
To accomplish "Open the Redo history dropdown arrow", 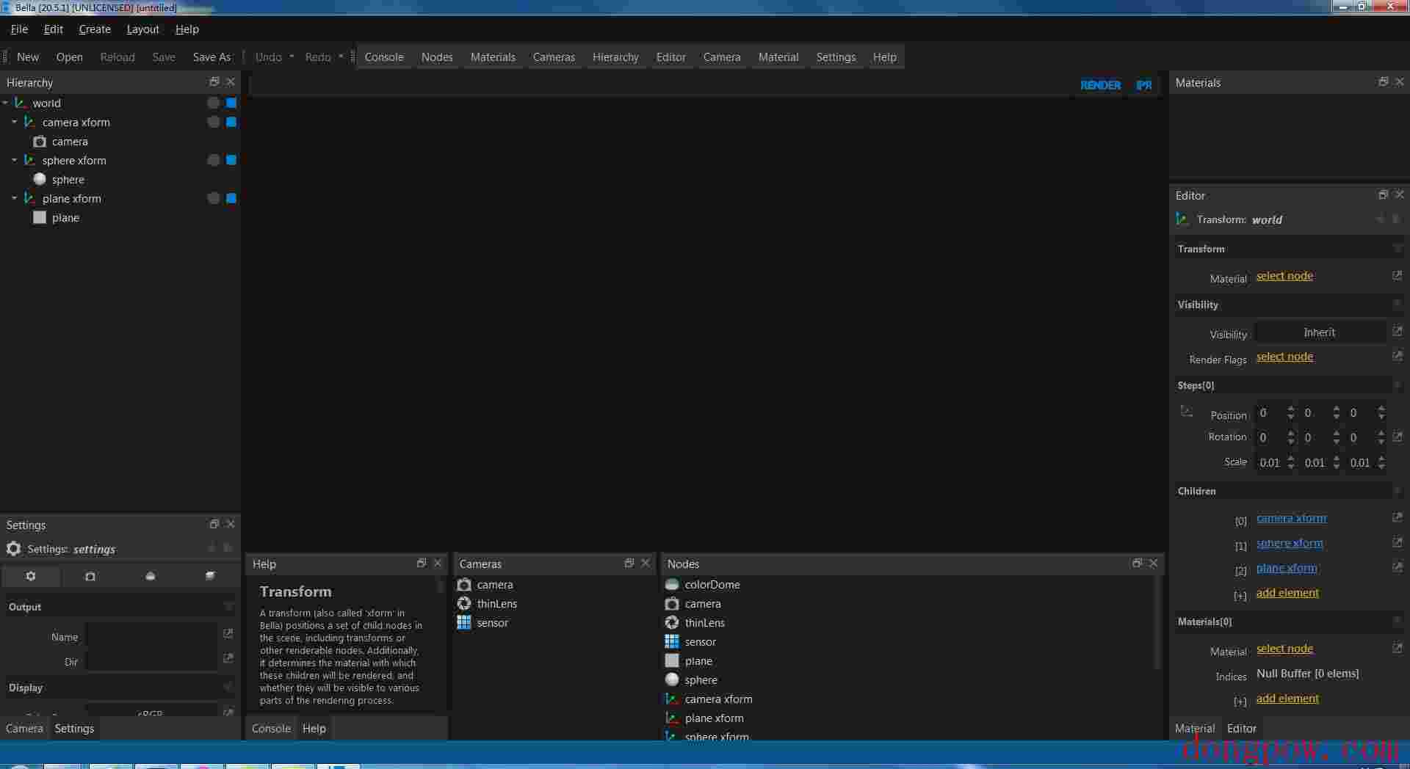I will click(x=341, y=57).
